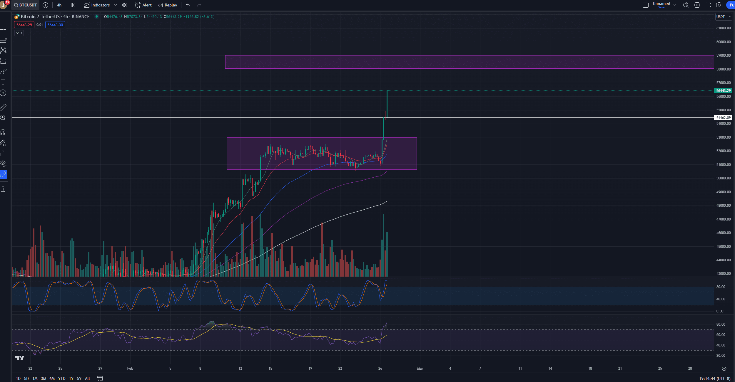The height and width of the screenshot is (382, 735).
Task: Open time axis settings gear icon
Action: [x=724, y=368]
